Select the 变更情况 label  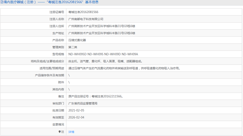click(x=58, y=124)
